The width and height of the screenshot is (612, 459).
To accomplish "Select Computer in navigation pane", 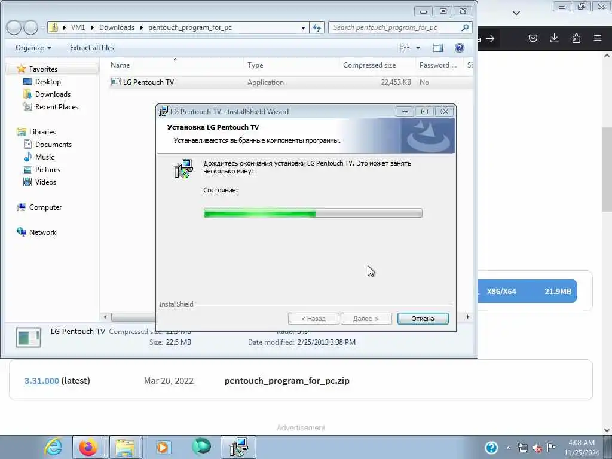I will [x=45, y=207].
